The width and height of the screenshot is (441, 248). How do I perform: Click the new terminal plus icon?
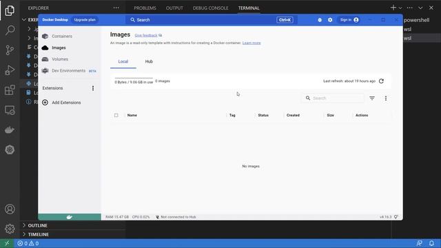393,8
